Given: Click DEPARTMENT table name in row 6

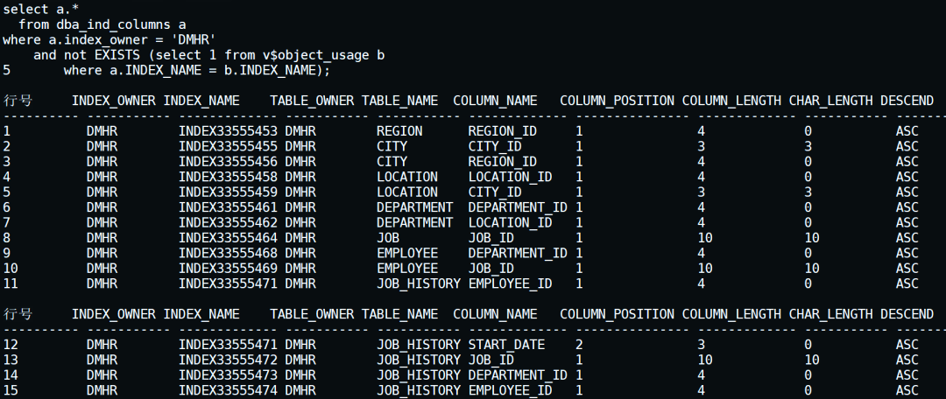Looking at the screenshot, I should coord(415,207).
